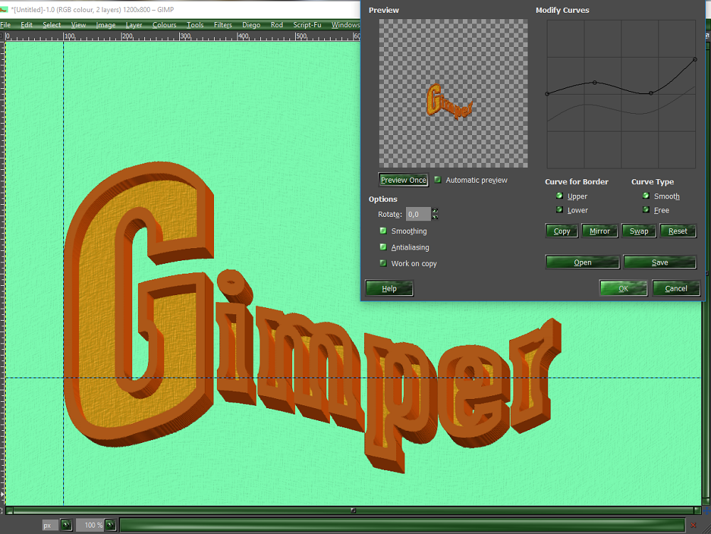Increase the Rotate value with up arrow

click(x=435, y=210)
